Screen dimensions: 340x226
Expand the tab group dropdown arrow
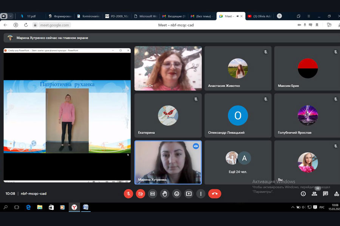pyautogui.click(x=11, y=16)
